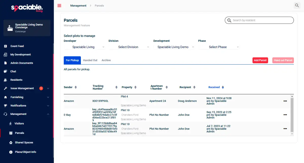This screenshot has height=163, width=304.
Task: Sort table by Received arrows
Action: (x=223, y=87)
